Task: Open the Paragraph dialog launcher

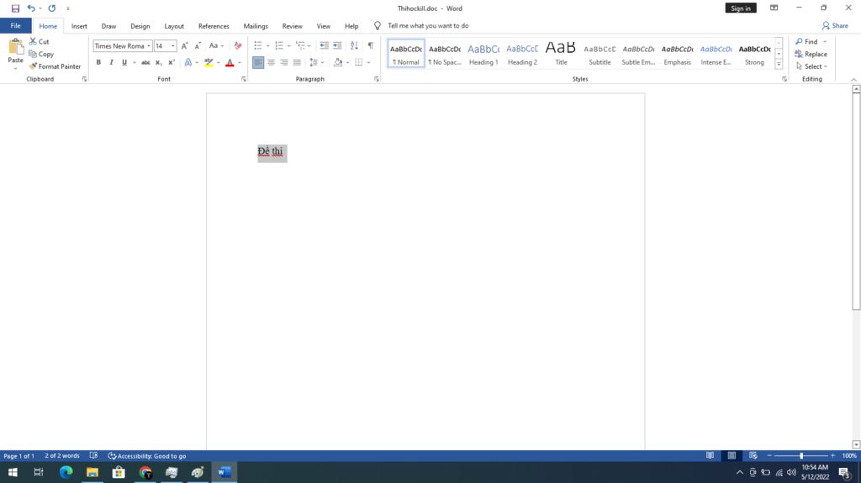Action: 377,79
